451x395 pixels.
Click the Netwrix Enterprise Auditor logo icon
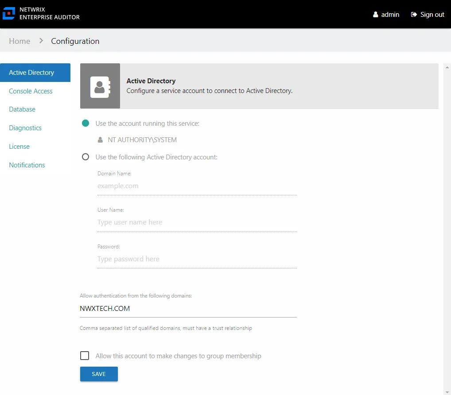click(x=8, y=13)
